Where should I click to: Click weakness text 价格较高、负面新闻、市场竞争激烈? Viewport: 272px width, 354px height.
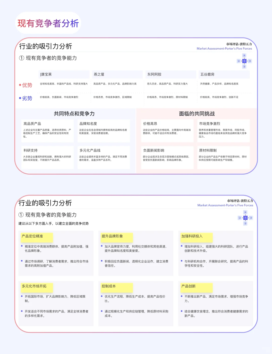[x=59, y=97]
